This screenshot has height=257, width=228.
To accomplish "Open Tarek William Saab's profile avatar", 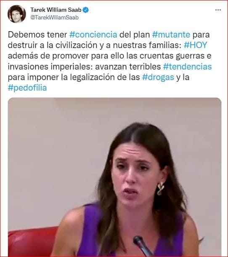I will (x=16, y=14).
